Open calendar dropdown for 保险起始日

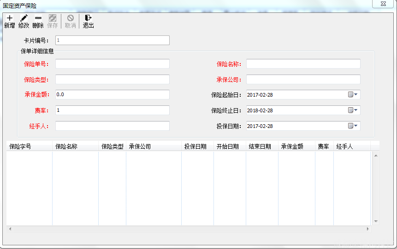coord(353,95)
